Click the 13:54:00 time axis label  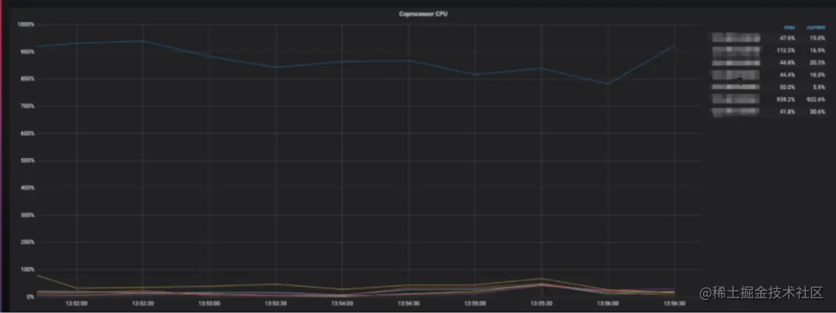coord(342,304)
